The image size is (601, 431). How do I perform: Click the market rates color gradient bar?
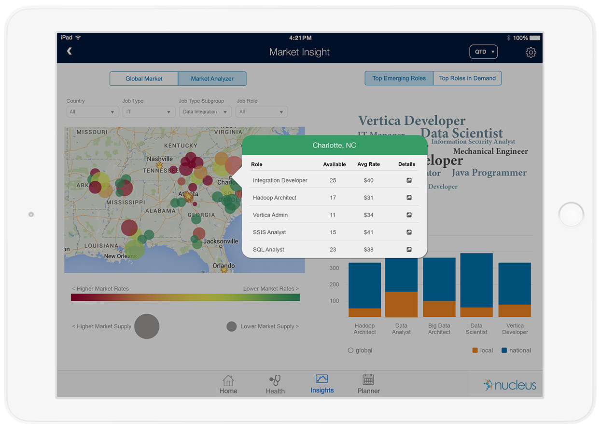[185, 297]
